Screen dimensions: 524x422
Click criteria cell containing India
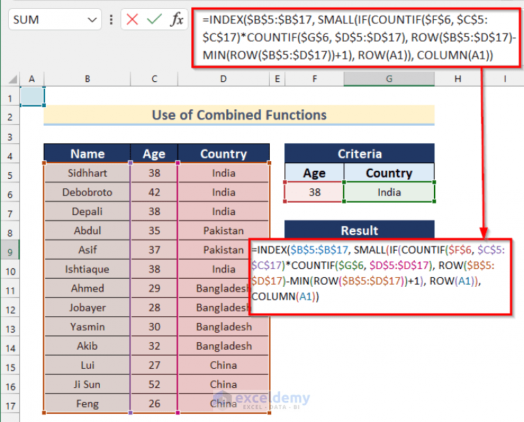click(x=389, y=192)
